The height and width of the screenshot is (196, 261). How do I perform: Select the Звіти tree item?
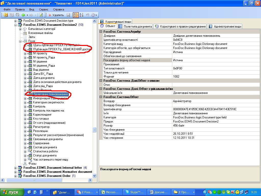coord(32,37)
